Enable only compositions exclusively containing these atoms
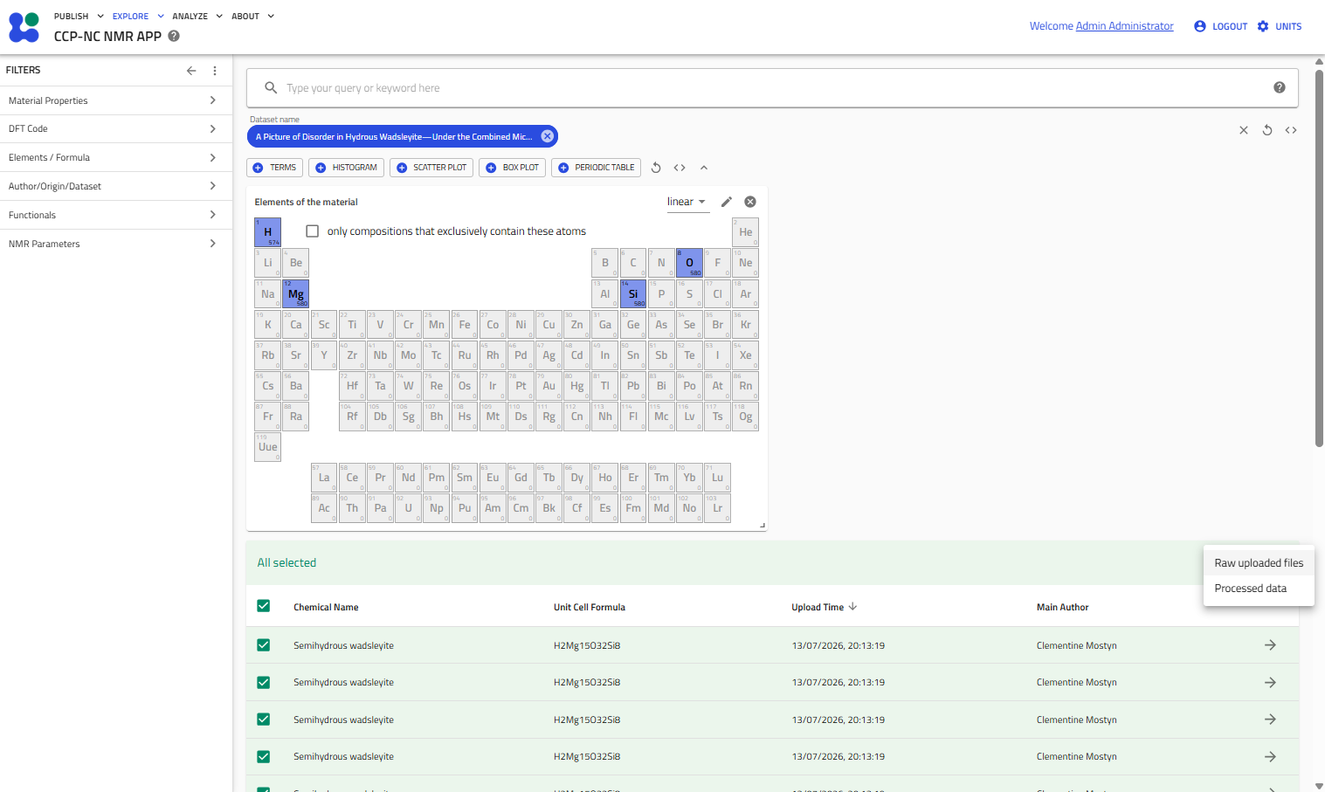This screenshot has height=792, width=1325. 312,231
